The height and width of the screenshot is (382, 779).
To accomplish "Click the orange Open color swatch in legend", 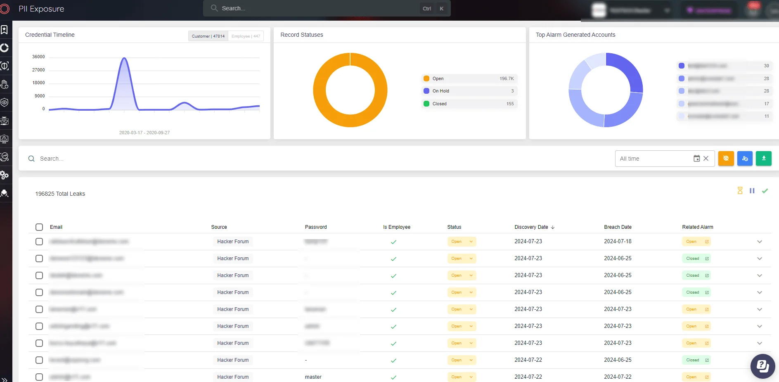I will point(426,78).
